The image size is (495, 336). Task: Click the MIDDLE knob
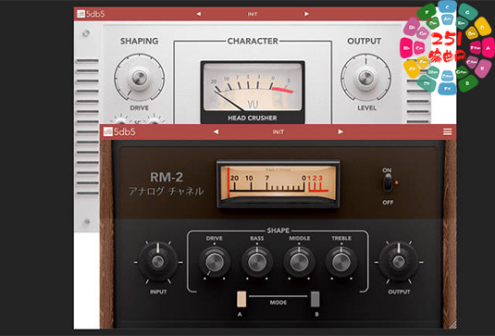coord(299,262)
